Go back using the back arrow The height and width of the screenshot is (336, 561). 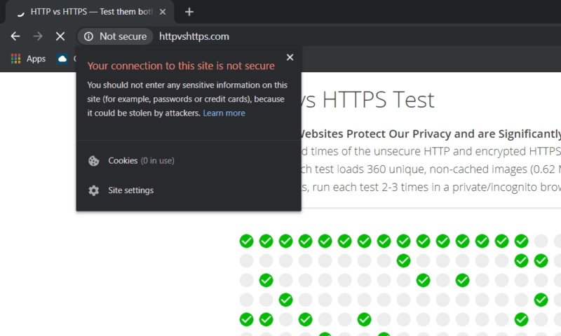coord(15,36)
